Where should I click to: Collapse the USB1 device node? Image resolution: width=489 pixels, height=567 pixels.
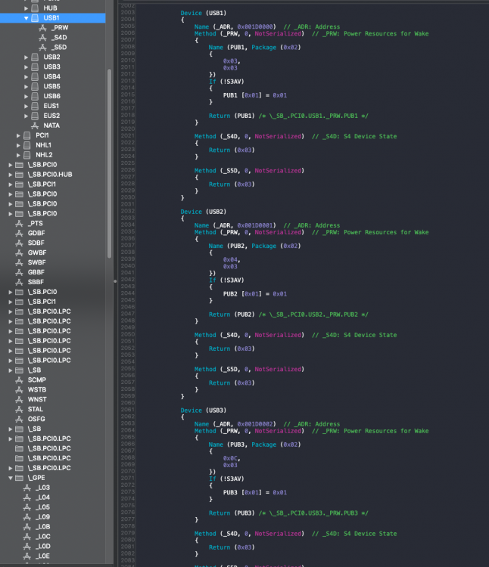click(x=26, y=18)
